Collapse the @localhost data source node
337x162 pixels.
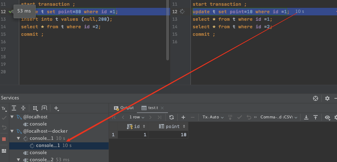click(12, 117)
